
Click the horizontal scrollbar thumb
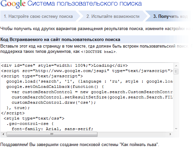52,134
